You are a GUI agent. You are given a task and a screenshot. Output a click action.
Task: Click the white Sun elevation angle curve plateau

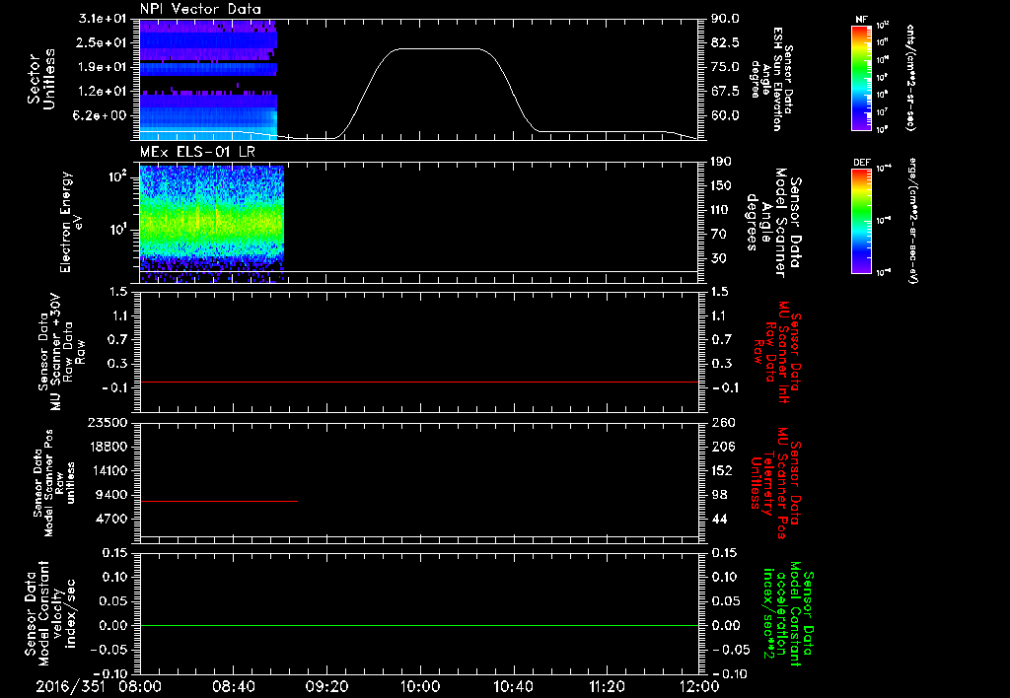tap(439, 48)
